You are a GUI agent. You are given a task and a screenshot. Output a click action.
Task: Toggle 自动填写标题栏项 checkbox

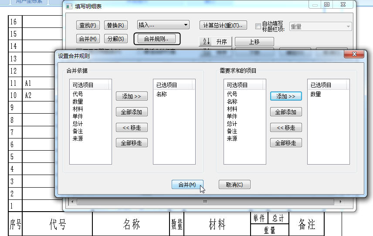258,26
